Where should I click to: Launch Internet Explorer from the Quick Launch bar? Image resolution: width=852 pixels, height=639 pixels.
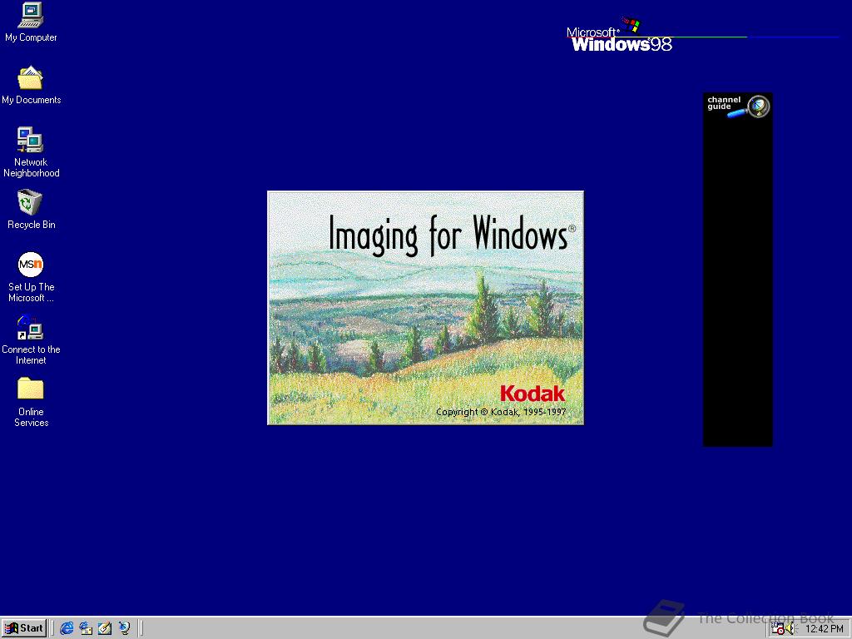point(66,628)
